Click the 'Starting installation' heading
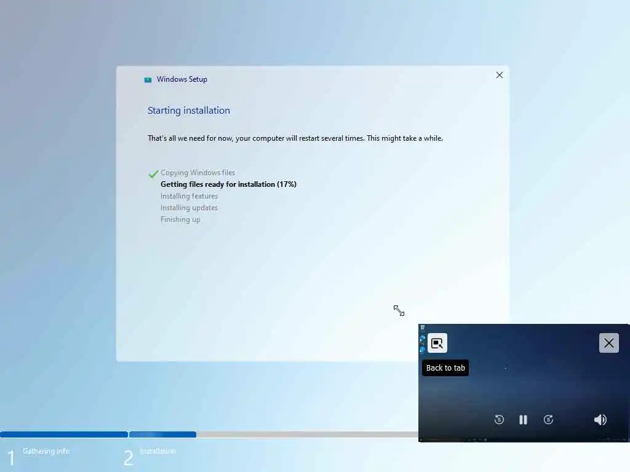 coord(189,111)
